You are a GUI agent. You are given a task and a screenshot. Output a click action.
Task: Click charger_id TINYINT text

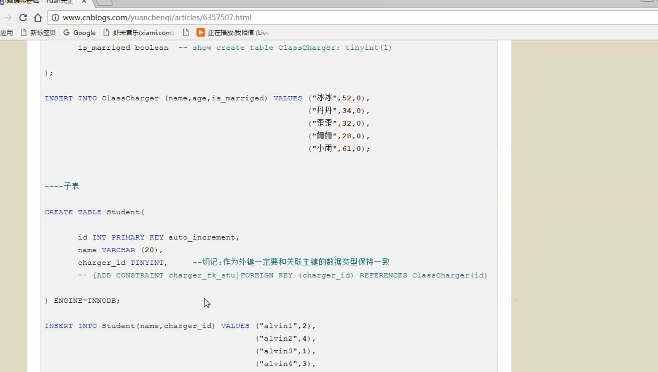[x=123, y=263]
